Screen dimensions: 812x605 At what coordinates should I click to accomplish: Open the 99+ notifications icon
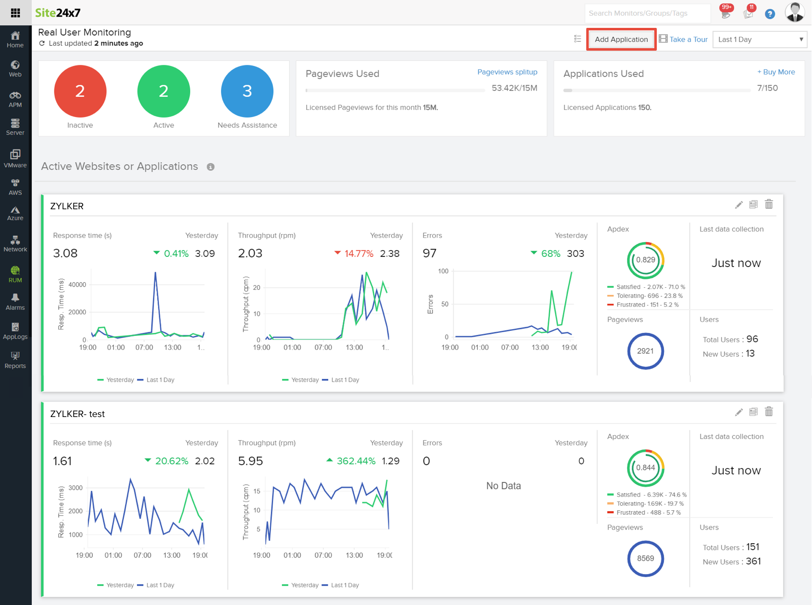(726, 12)
